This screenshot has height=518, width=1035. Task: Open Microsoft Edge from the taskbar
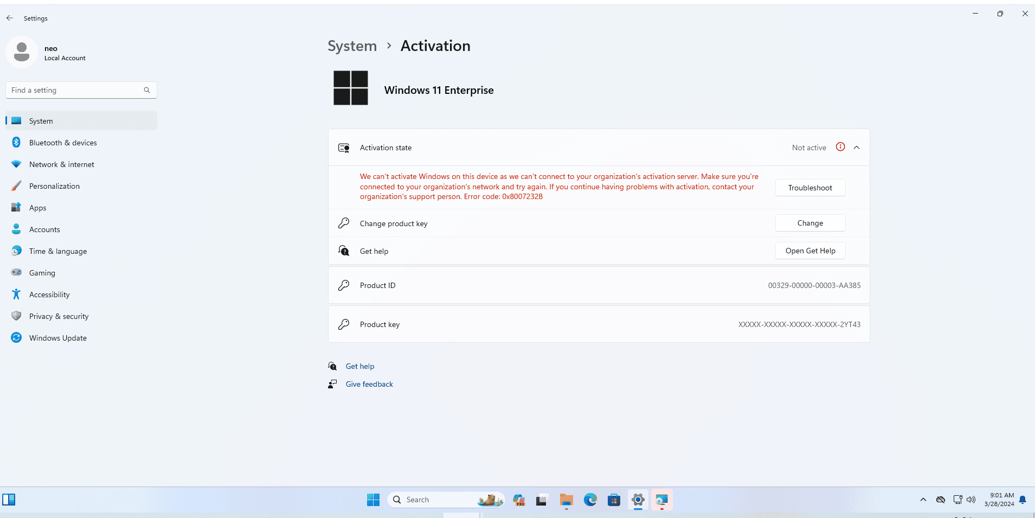click(590, 500)
